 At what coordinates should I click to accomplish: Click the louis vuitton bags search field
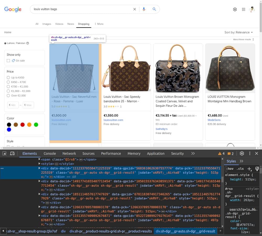pos(79,9)
